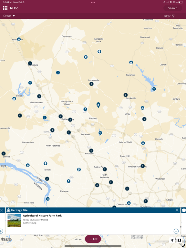Open the cluster of 2 at Laytonsville
This screenshot has width=186, height=248.
click(x=91, y=84)
